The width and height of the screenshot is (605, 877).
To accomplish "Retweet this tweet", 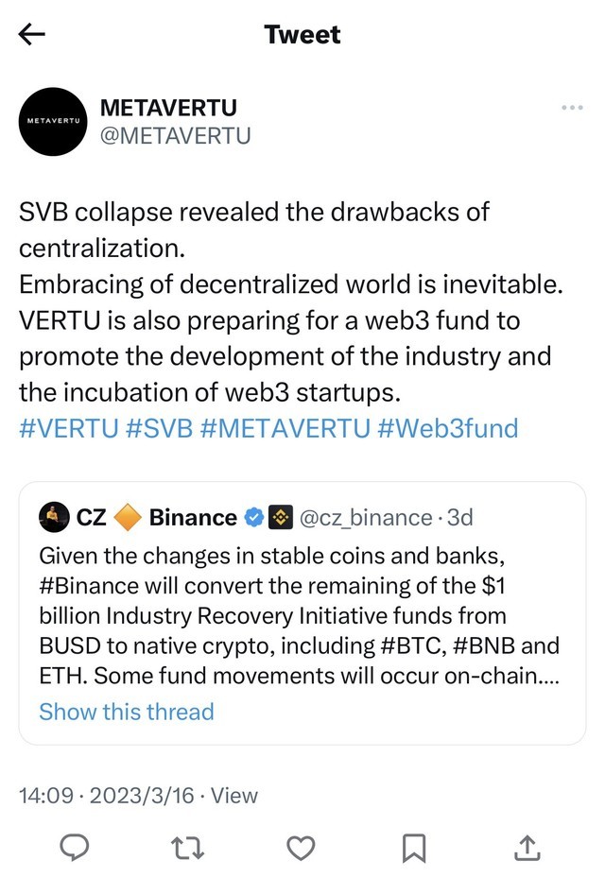I will [188, 848].
